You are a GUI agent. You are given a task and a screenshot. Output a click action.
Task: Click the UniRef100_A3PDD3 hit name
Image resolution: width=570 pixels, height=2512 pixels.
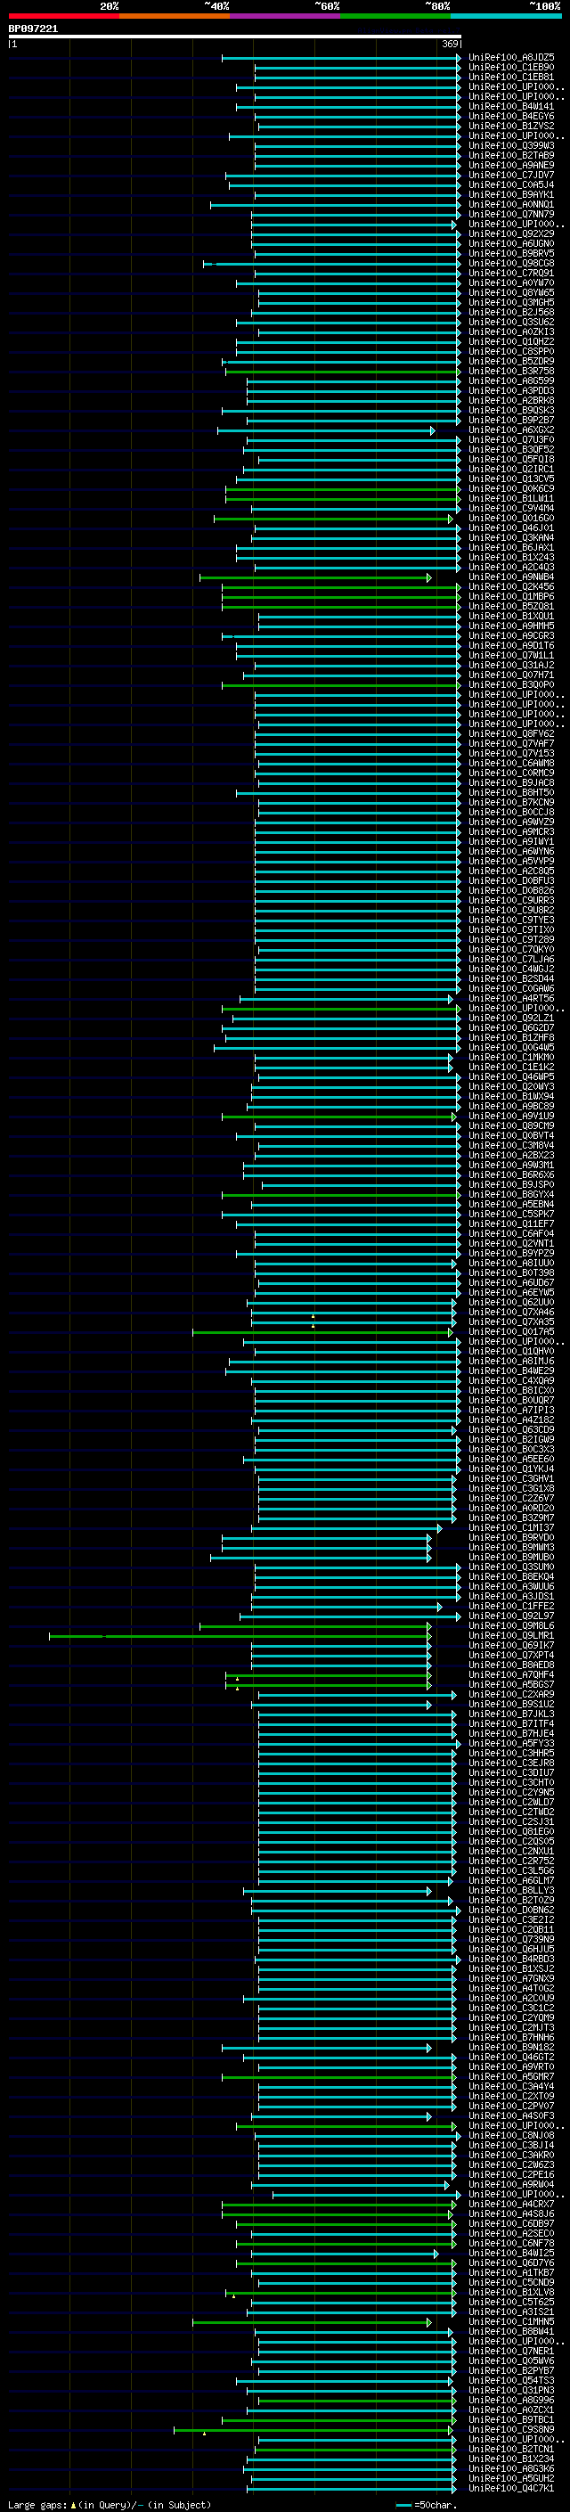tap(511, 391)
